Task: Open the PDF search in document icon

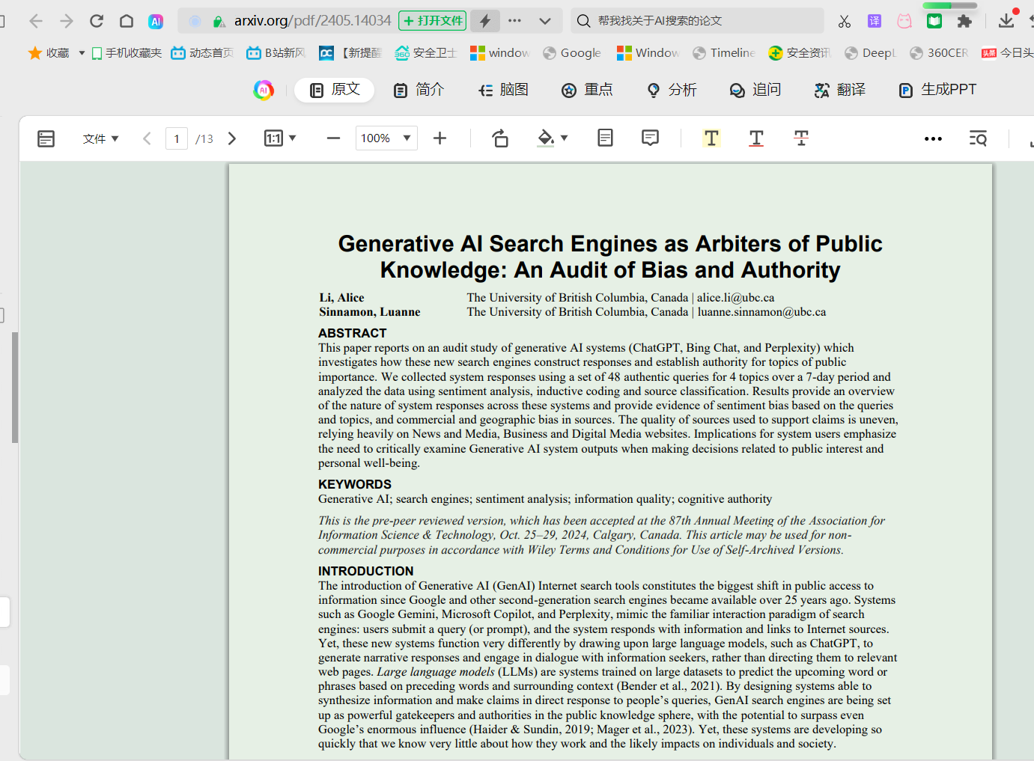Action: pos(978,138)
